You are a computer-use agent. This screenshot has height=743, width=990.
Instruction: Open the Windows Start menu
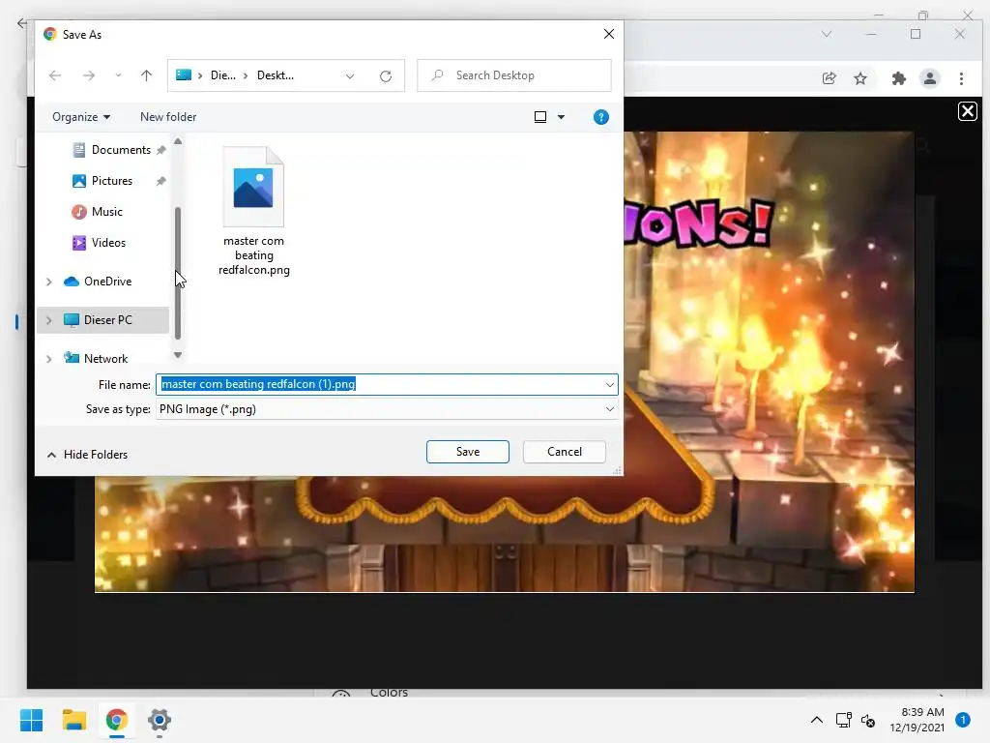(31, 720)
